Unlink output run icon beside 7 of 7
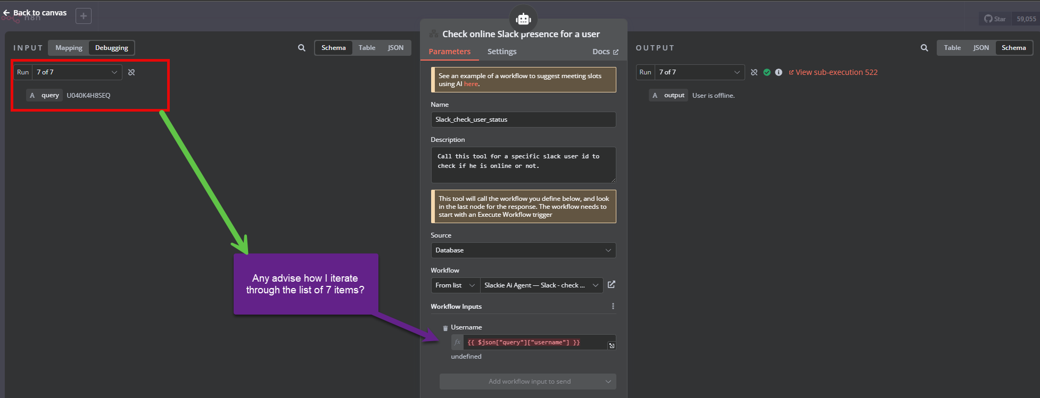 (754, 72)
